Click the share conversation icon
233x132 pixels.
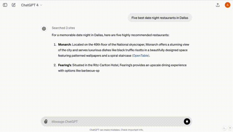[218, 5]
